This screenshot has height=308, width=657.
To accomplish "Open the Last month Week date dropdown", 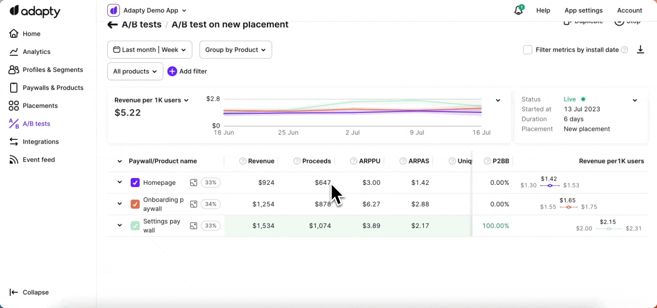I will [150, 50].
